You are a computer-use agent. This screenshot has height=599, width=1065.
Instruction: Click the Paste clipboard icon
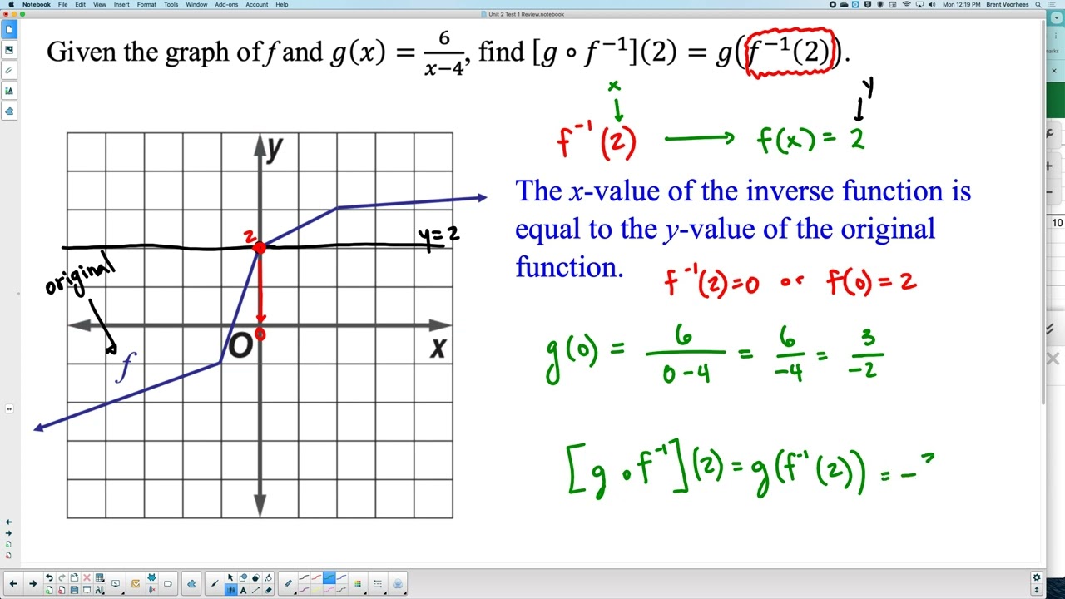74,577
